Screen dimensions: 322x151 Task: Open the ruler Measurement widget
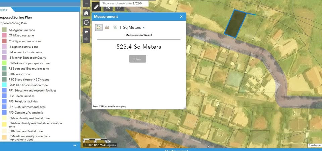tap(96, 7)
